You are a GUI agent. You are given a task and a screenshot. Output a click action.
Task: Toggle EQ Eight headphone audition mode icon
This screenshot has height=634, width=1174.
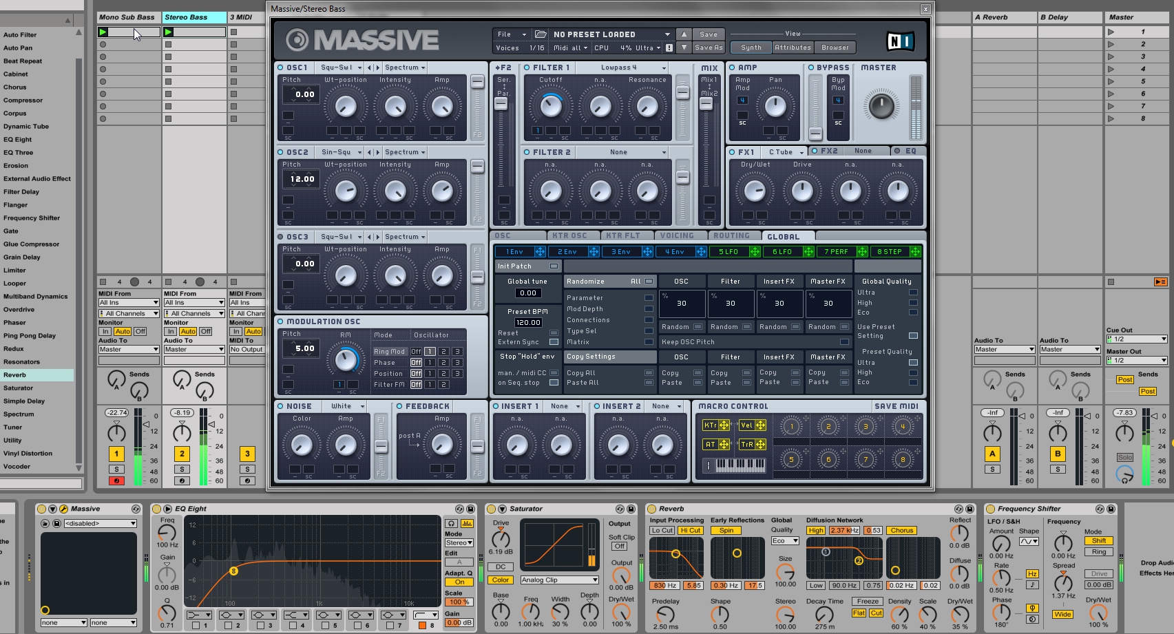tap(451, 524)
